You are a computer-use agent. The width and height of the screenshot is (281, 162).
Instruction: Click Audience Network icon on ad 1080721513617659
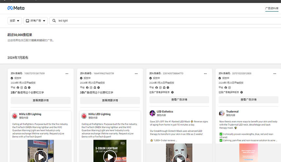click(x=25, y=88)
